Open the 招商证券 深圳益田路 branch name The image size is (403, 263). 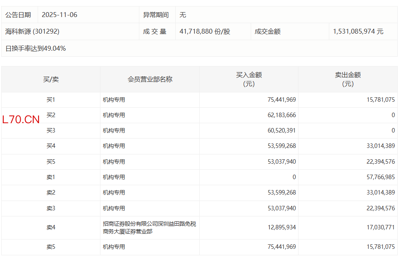point(149,228)
